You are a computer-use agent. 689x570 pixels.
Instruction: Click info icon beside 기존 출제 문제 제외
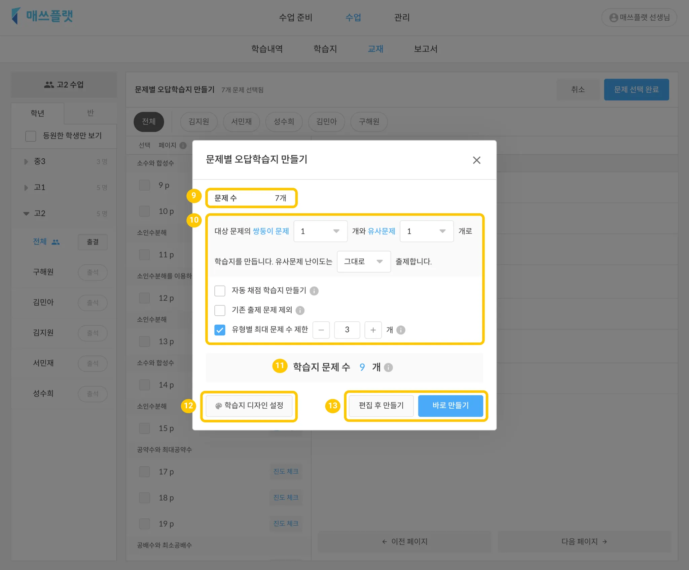300,310
